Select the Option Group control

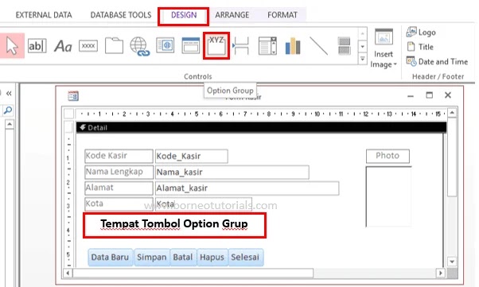216,45
